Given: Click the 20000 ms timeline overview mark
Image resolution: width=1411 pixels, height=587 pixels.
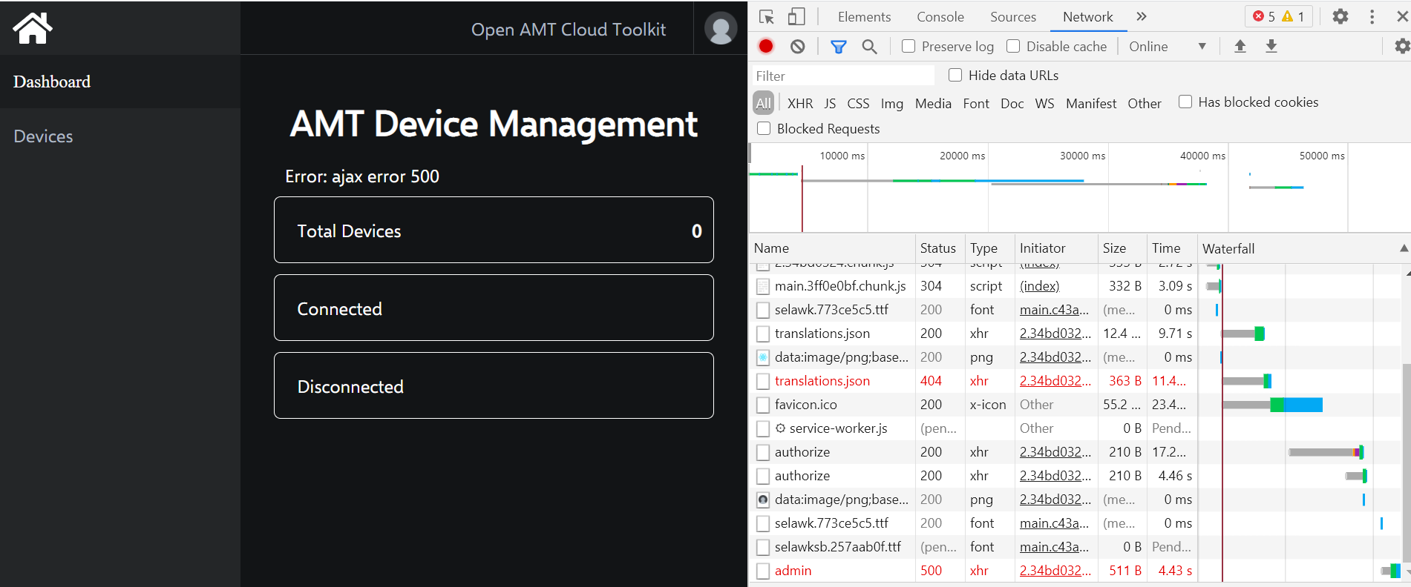Looking at the screenshot, I should point(962,156).
